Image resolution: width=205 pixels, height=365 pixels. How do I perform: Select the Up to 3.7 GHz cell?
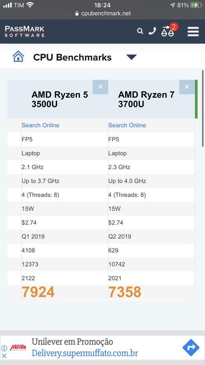pyautogui.click(x=41, y=181)
